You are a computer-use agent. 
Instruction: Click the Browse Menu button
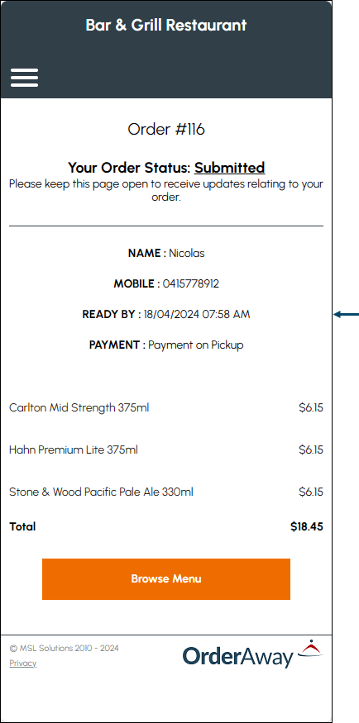click(166, 579)
